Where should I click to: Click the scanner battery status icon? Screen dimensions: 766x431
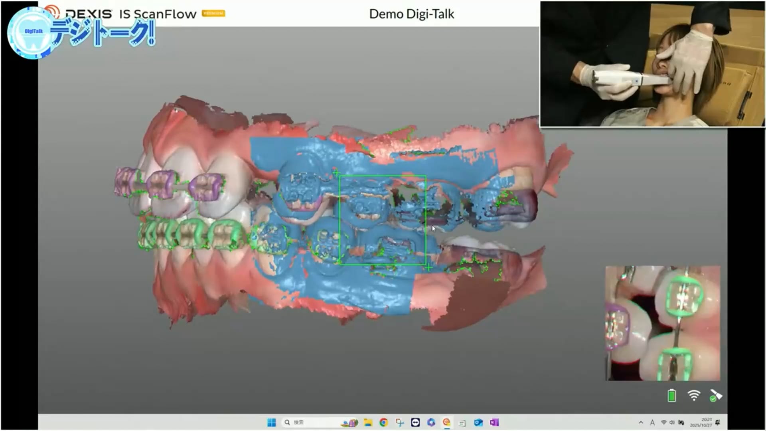[x=671, y=395]
